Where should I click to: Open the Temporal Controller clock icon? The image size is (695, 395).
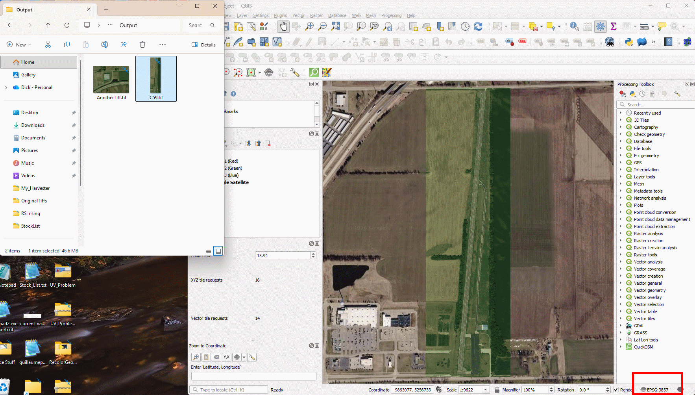[x=465, y=26]
